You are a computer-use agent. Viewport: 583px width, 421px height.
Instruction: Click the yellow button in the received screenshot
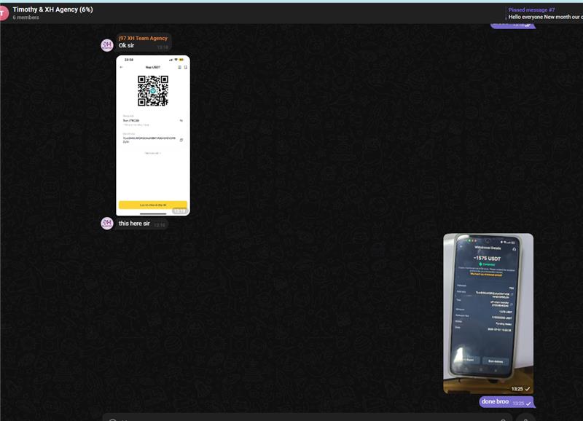pos(153,205)
